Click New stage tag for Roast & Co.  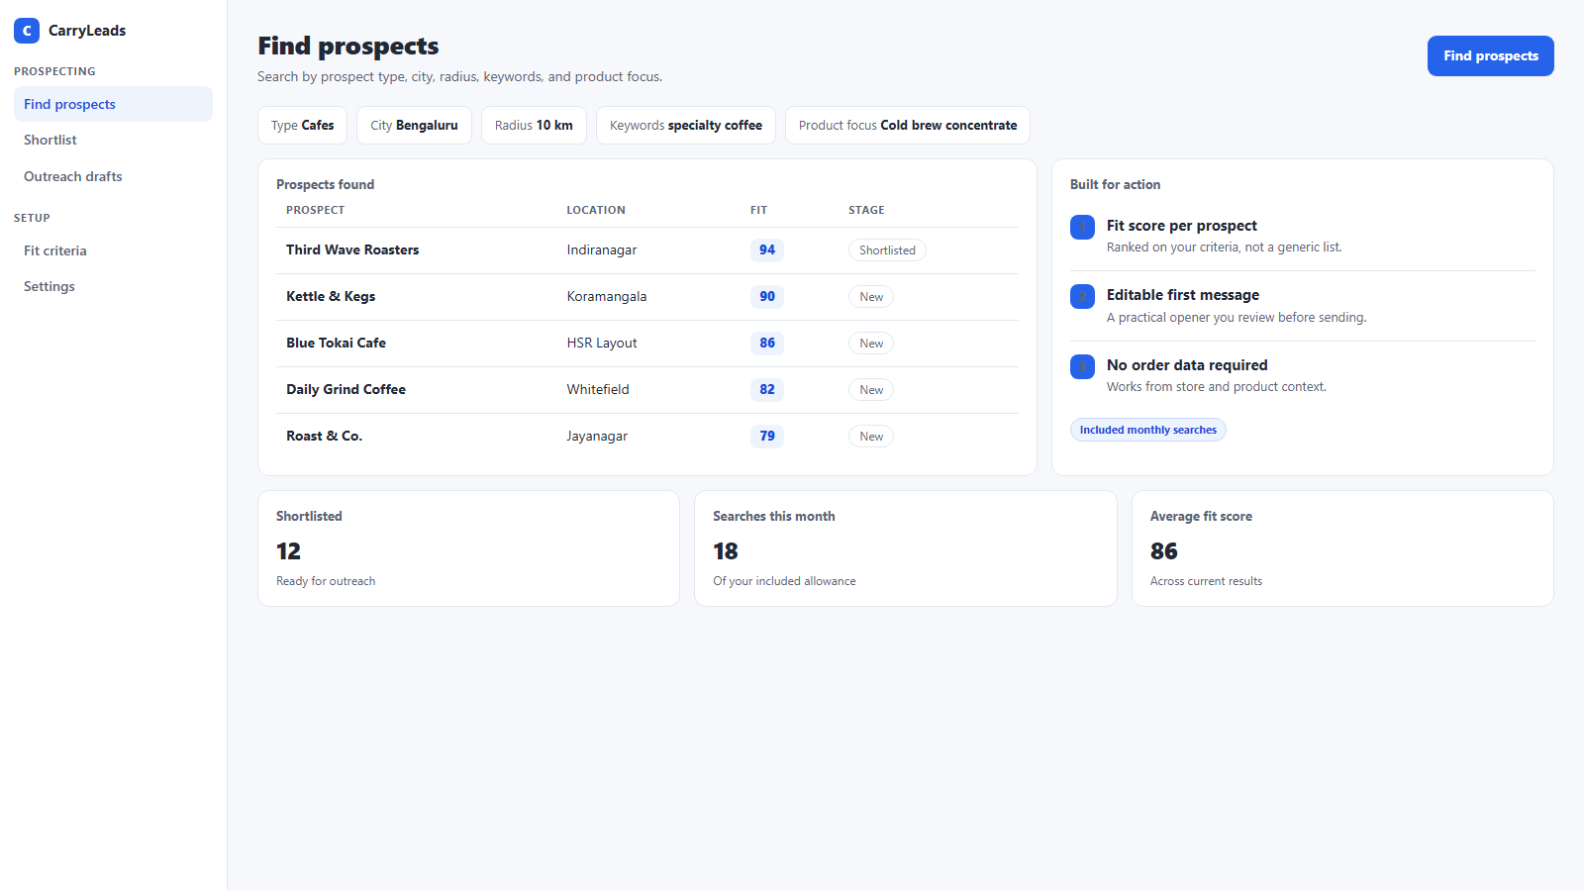tap(871, 437)
